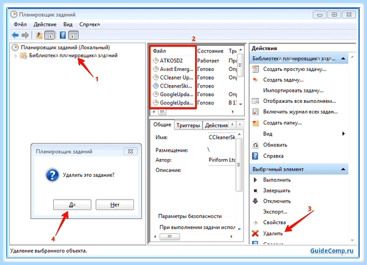
Task: Click the Отключить down arrow icon
Action: coord(255,201)
